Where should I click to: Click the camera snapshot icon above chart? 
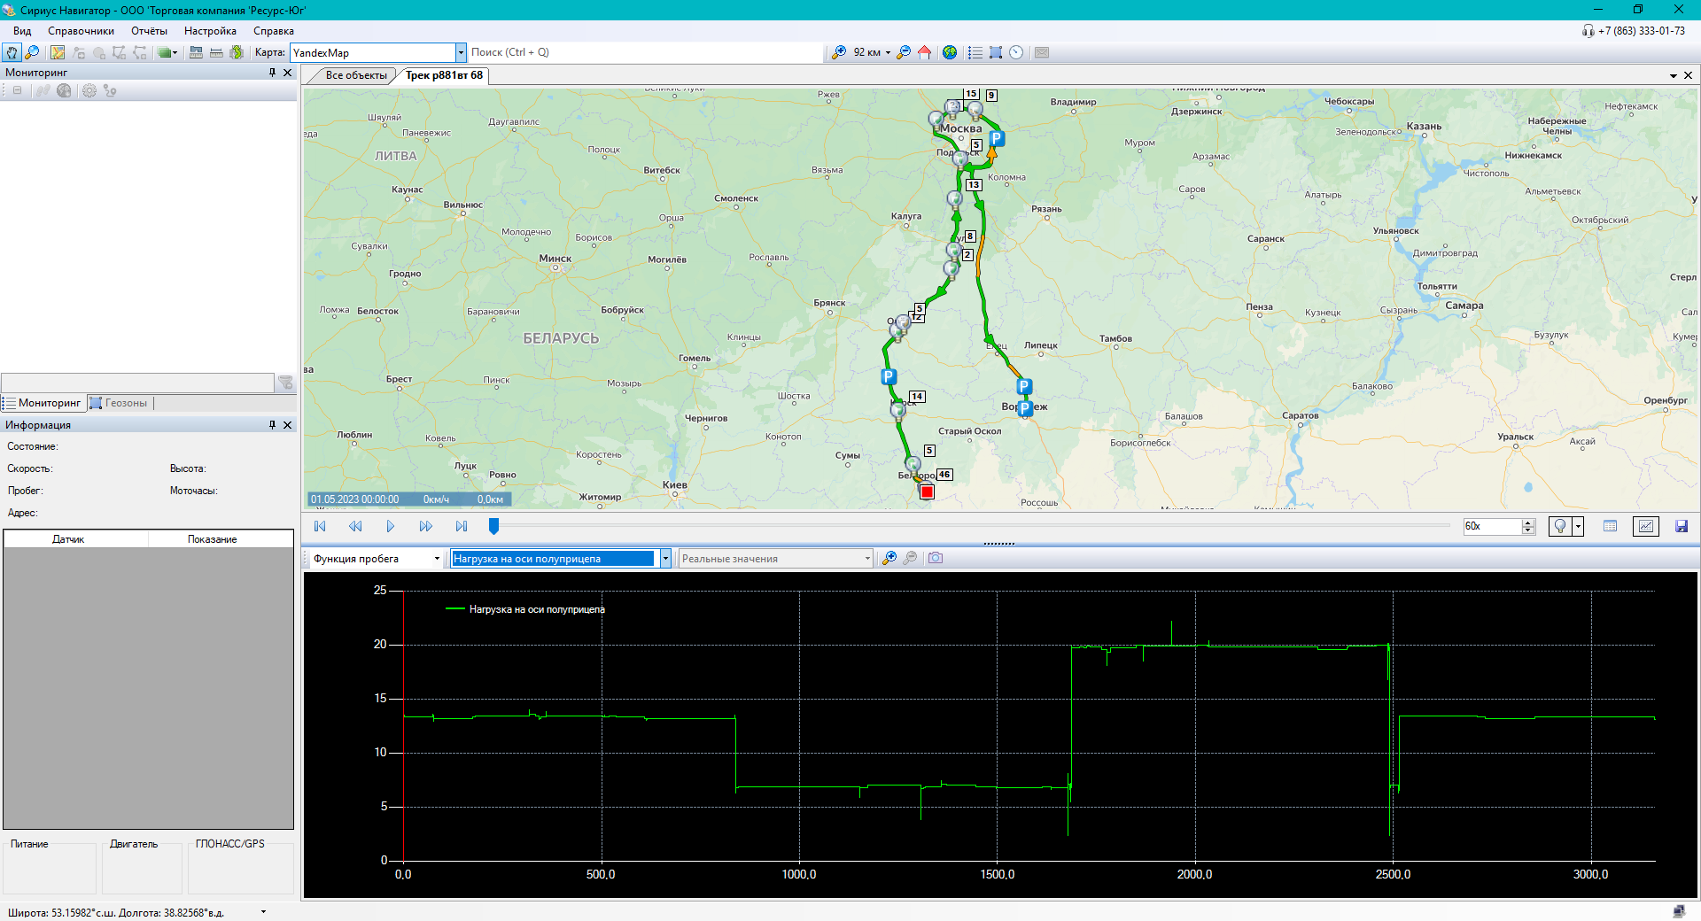[936, 558]
